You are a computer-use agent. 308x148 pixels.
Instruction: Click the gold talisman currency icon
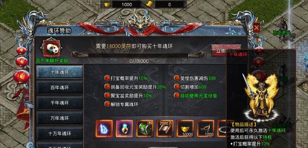point(150,4)
